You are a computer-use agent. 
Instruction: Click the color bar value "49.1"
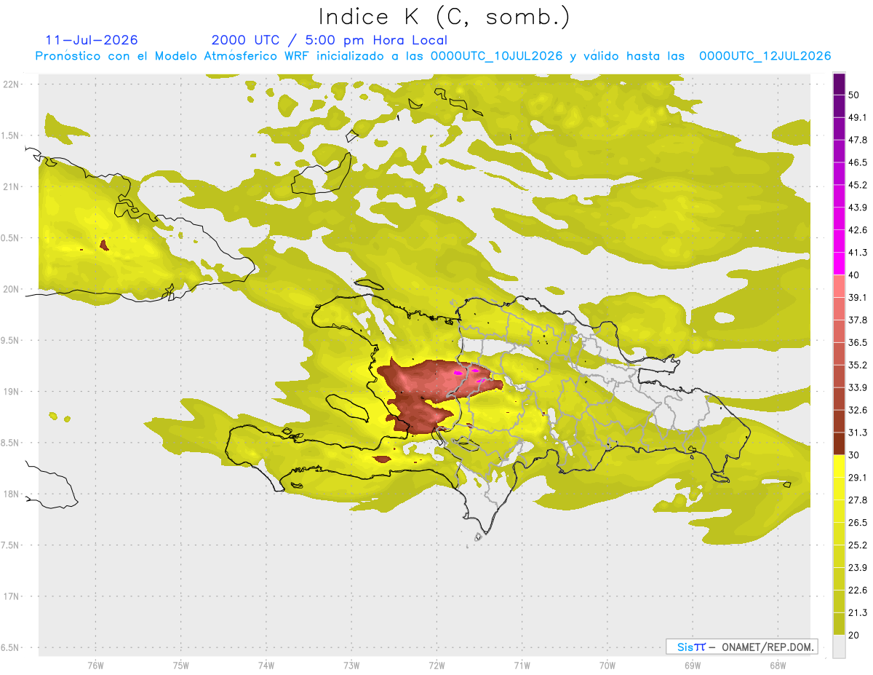tap(858, 117)
